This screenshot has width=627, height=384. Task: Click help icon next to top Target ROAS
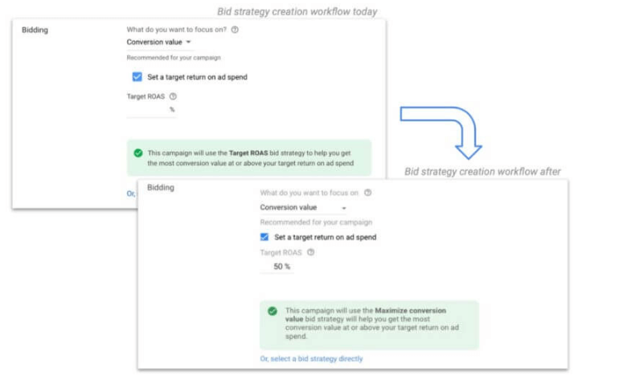click(x=173, y=96)
